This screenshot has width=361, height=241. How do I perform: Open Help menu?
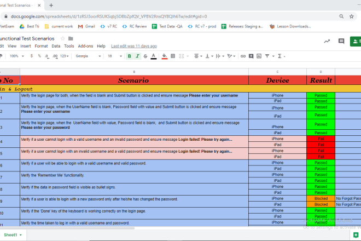101,46
